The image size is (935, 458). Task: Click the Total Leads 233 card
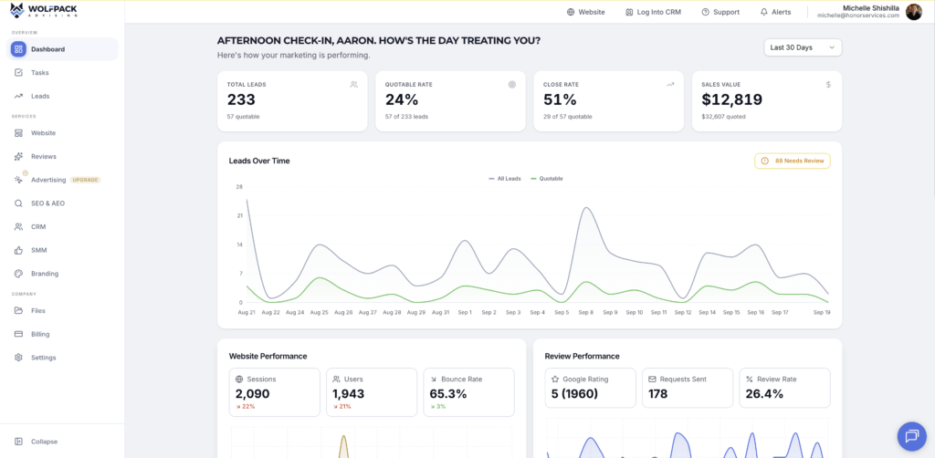click(x=292, y=101)
